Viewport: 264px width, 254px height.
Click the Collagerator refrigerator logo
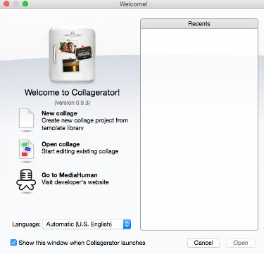coord(73,54)
